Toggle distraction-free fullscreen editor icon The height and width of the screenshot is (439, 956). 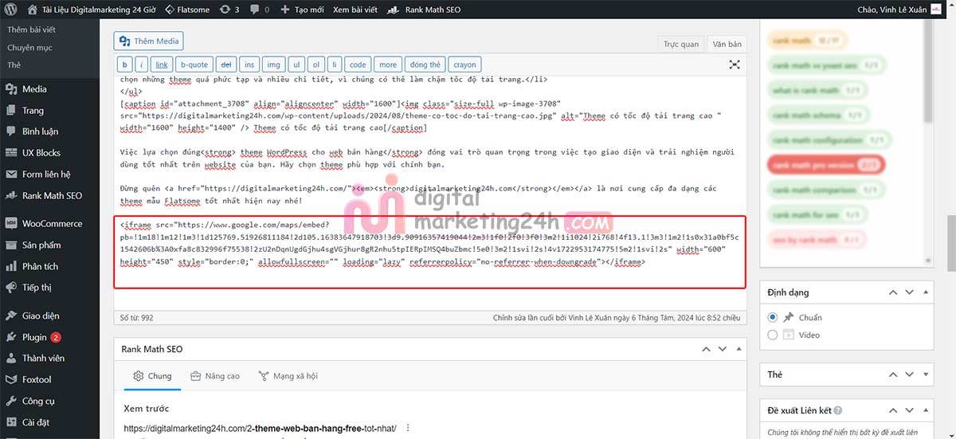735,65
